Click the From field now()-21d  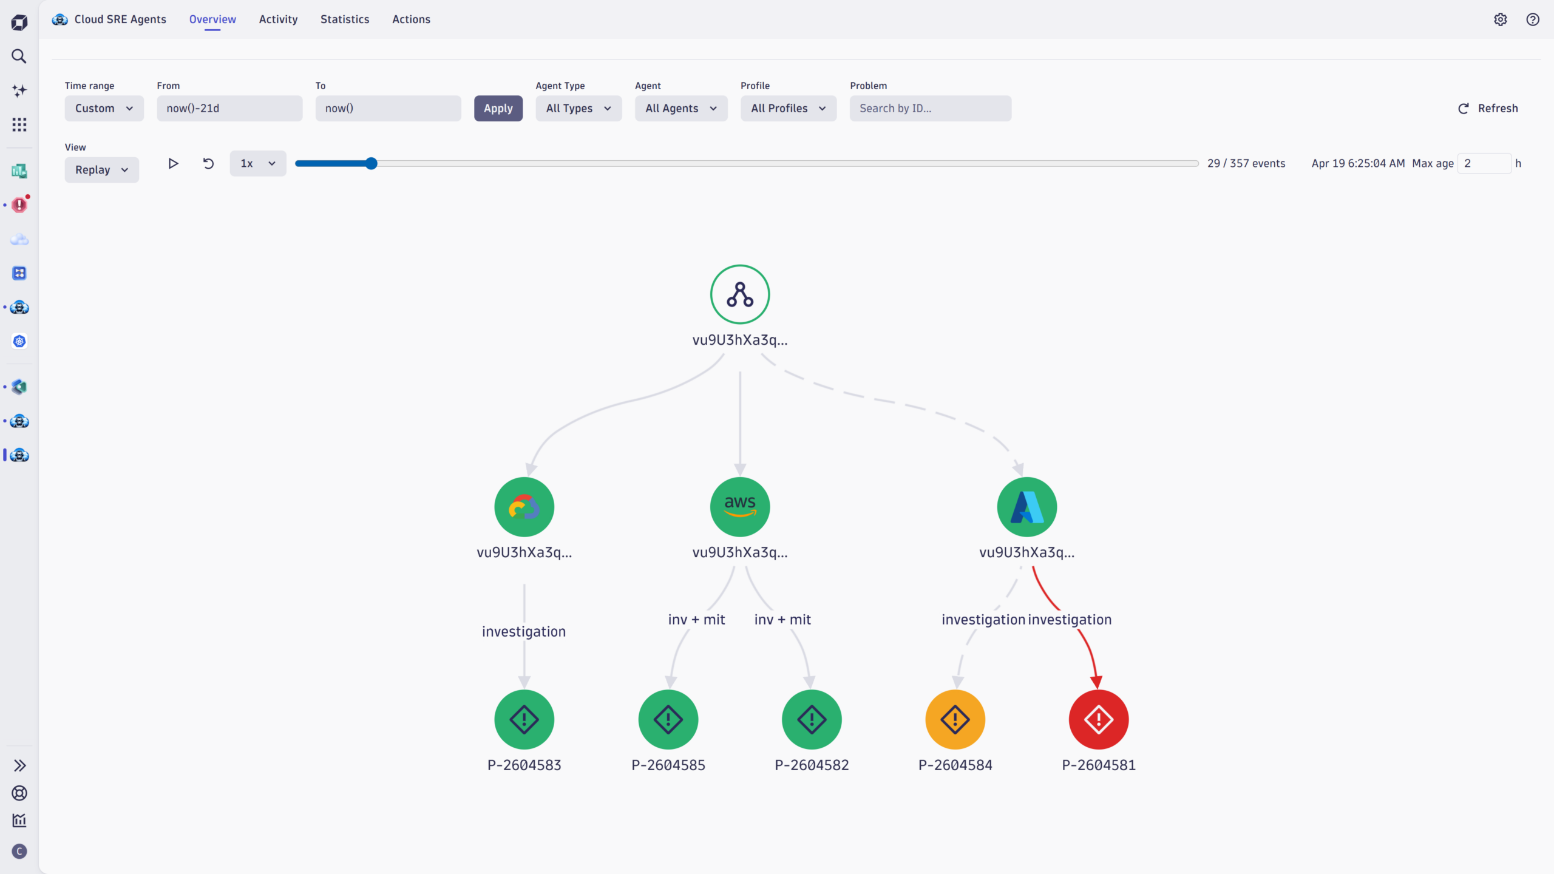pos(229,108)
